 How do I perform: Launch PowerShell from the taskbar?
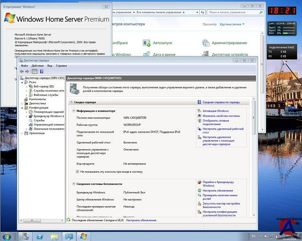coord(41,236)
